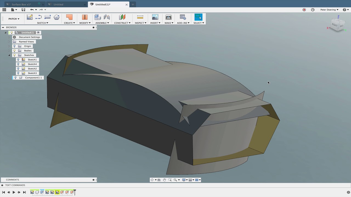Open the data panel grid icon
The width and height of the screenshot is (351, 197).
point(4,10)
